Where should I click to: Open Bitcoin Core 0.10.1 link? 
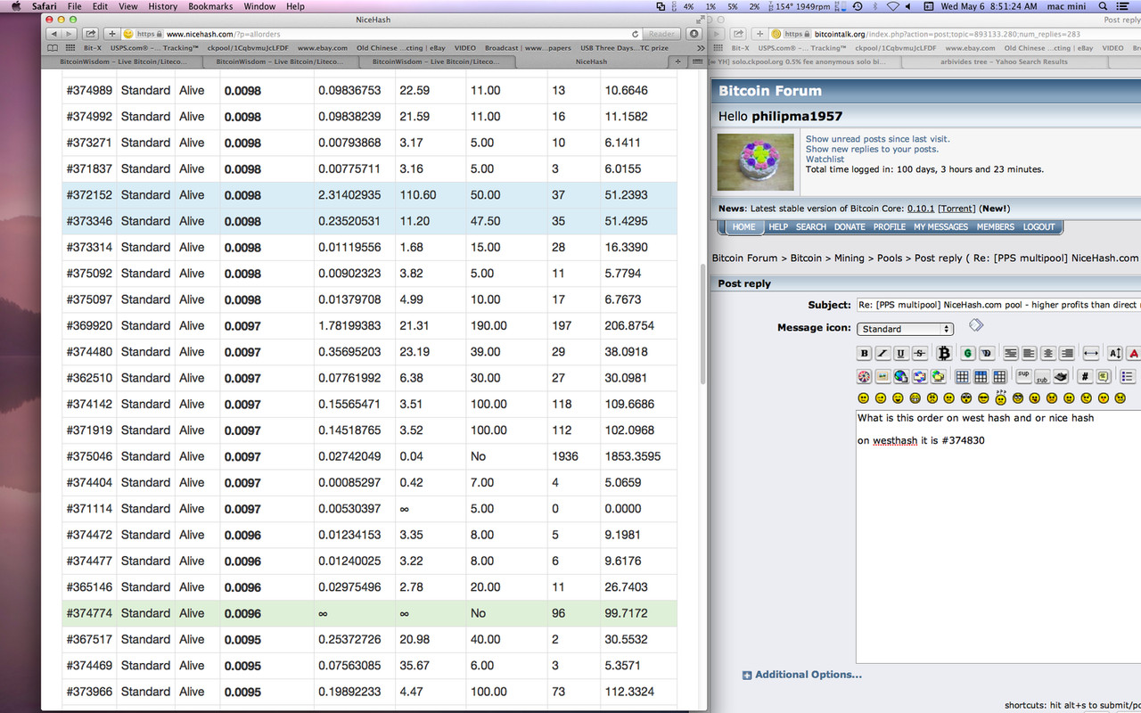(x=921, y=209)
